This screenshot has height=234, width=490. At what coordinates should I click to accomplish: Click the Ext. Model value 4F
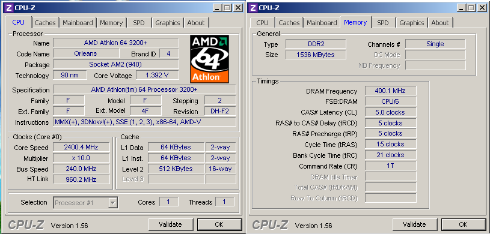coord(145,111)
